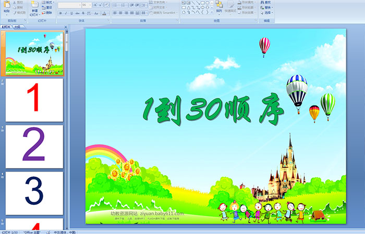Image resolution: width=365 pixels, height=234 pixels.
Task: Click the Decrease Font Size icon
Action: (x=100, y=5)
